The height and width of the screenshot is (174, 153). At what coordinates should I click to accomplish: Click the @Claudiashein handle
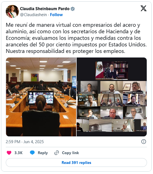point(33,15)
